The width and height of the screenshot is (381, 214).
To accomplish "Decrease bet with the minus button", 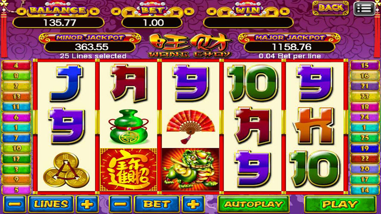I will [x=120, y=204].
